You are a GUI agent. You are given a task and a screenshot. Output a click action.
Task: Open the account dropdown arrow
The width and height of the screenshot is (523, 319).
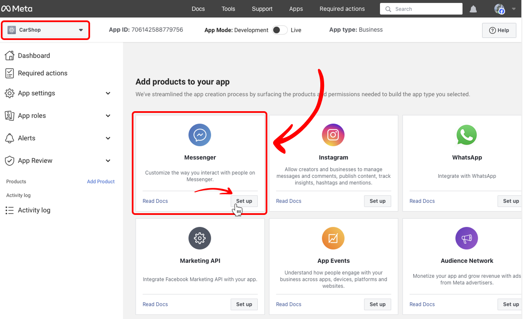click(x=513, y=9)
